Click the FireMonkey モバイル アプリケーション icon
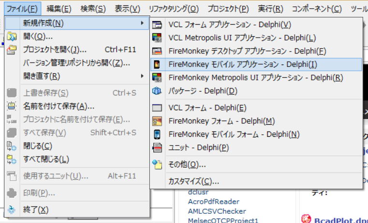 (157, 65)
